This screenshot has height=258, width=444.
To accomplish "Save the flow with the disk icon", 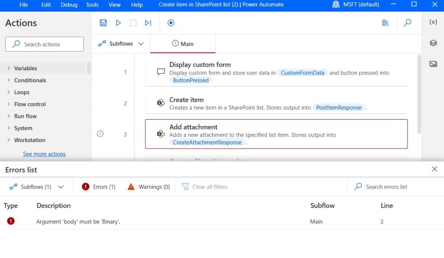I will (103, 23).
